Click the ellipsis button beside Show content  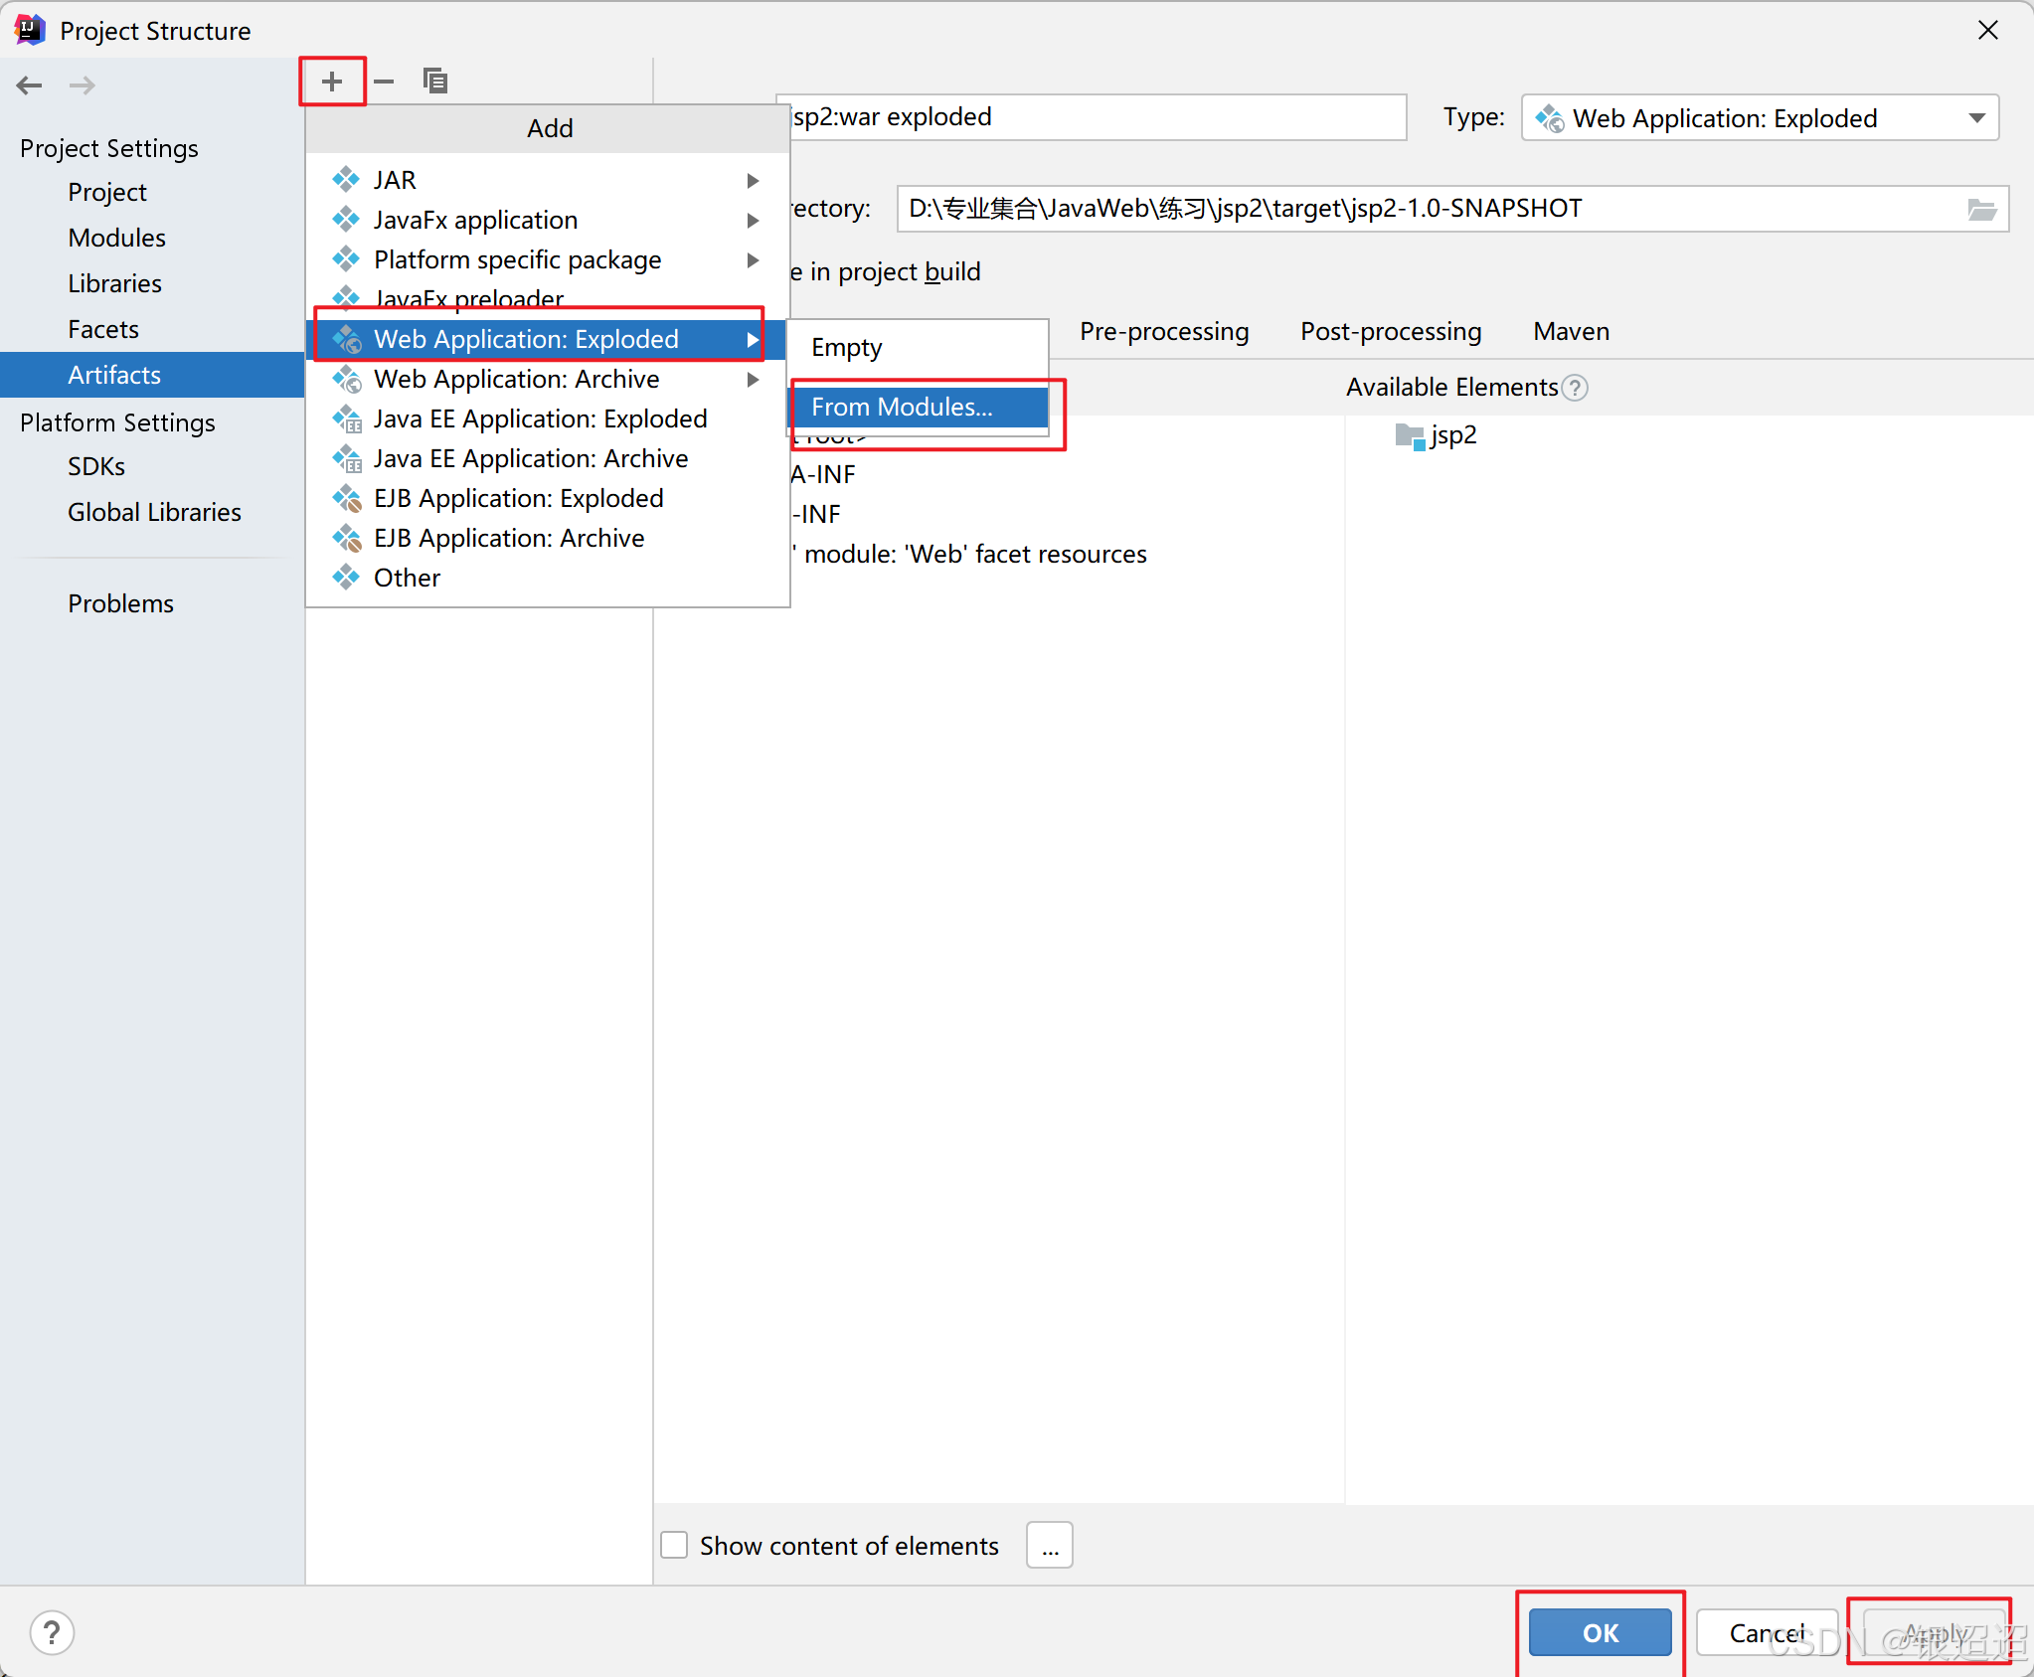coord(1050,1545)
